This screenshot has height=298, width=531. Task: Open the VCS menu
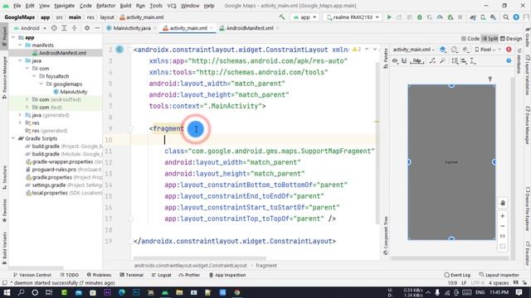[x=172, y=6]
